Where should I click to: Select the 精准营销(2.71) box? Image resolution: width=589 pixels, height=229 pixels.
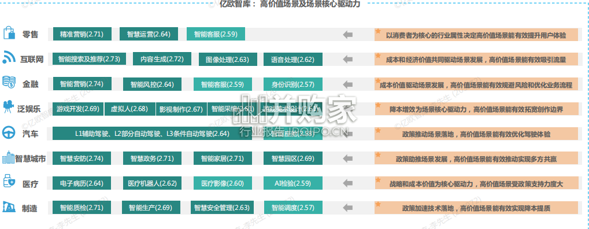pos(82,34)
